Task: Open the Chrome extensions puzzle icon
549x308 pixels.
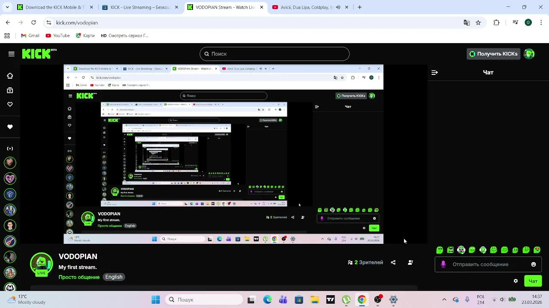Action: [x=497, y=23]
